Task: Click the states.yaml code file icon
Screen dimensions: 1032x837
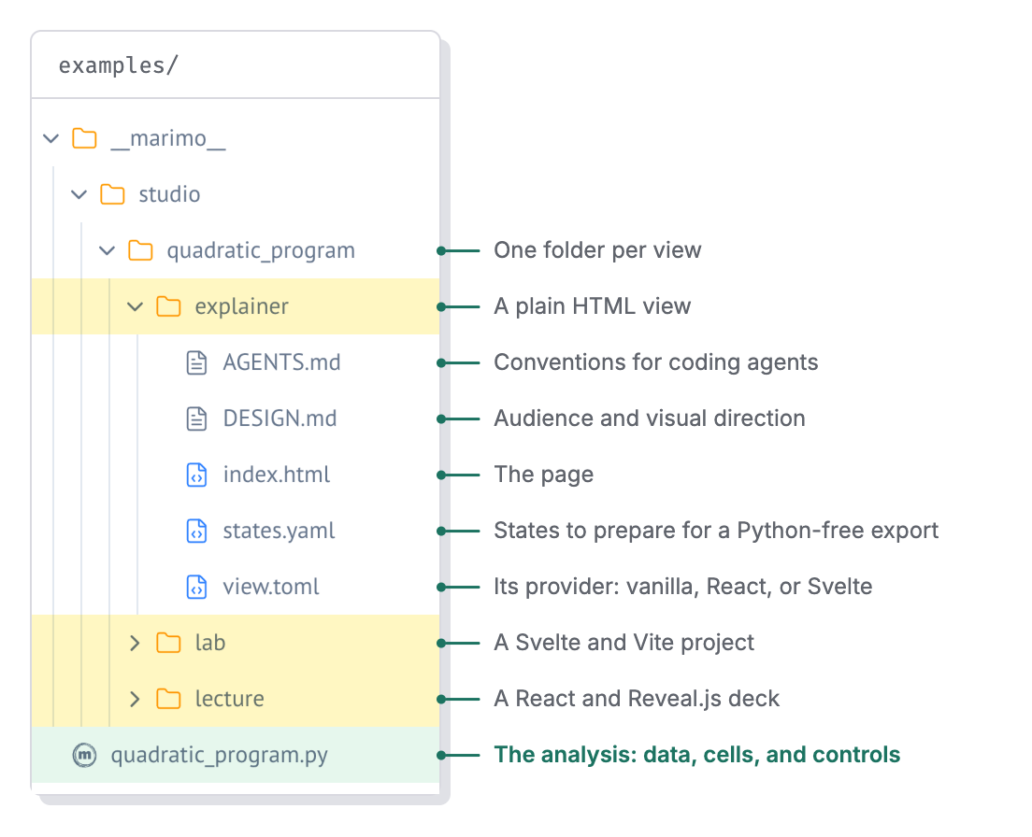Action: 197,531
